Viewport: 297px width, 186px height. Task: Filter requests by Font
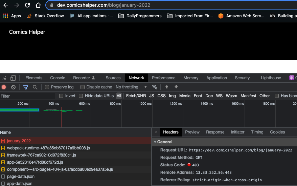[x=198, y=96]
